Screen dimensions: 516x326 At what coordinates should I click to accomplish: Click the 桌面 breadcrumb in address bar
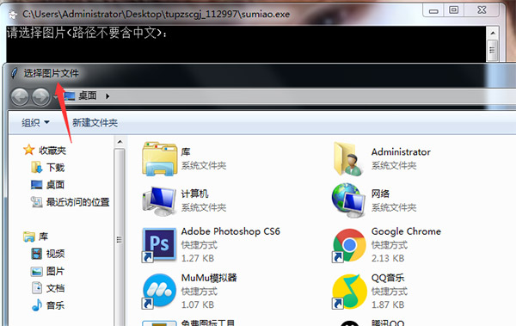point(88,95)
